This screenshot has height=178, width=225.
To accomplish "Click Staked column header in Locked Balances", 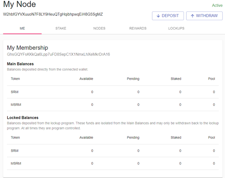I will (x=176, y=137).
